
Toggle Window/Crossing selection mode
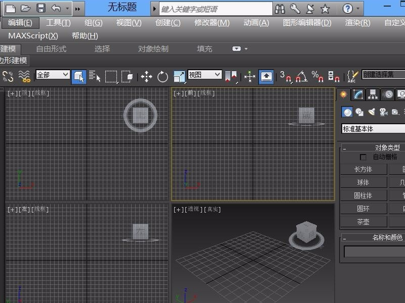[x=127, y=77]
